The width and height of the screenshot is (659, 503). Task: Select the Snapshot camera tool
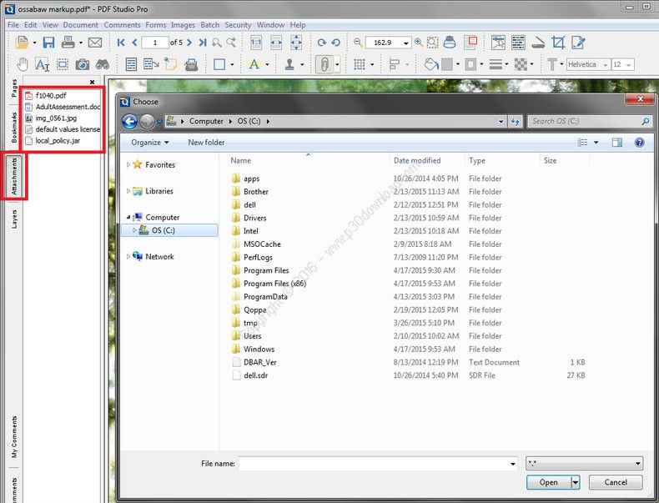point(83,64)
